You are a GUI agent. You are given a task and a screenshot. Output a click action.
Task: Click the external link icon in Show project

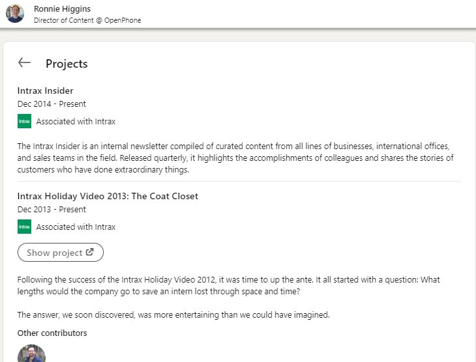pyautogui.click(x=90, y=252)
